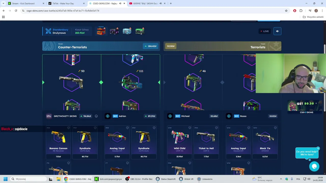Select the green case icon

click(x=140, y=31)
